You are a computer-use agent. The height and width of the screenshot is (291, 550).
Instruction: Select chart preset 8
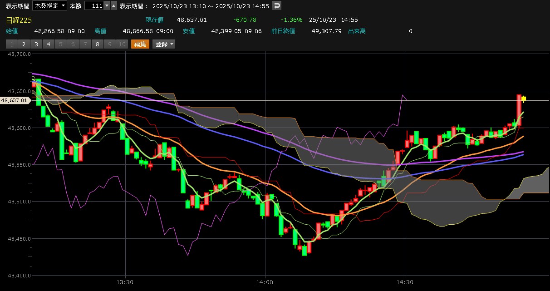pos(97,44)
